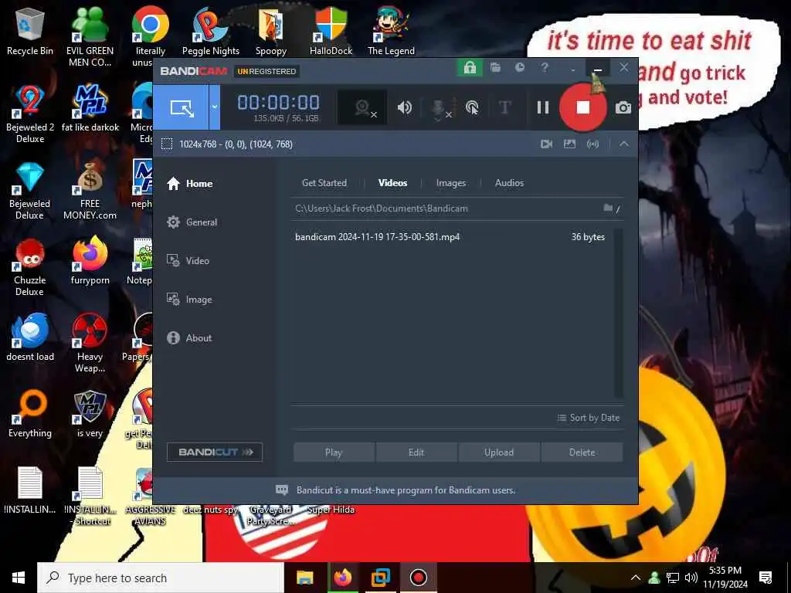Screen dimensions: 791x593
Task: Click the taskbar volume icon
Action: 691,578
